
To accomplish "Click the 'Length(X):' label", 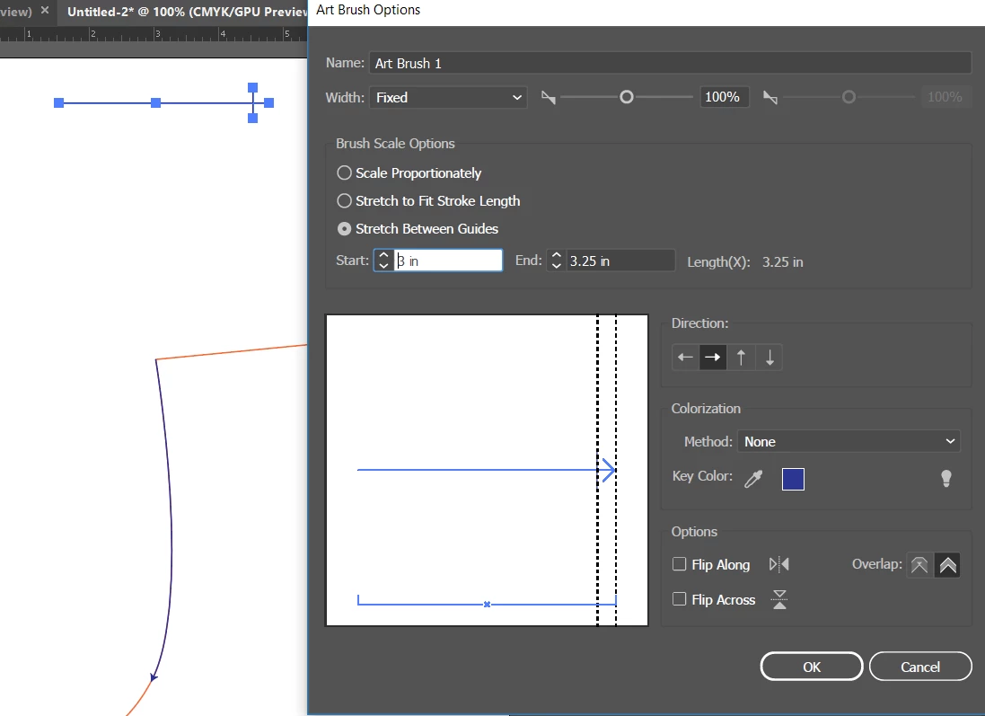I will click(x=718, y=262).
